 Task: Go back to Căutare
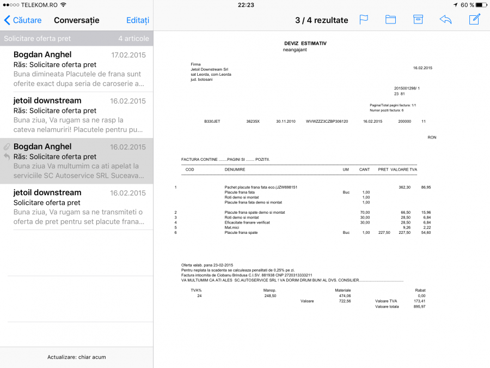click(23, 20)
